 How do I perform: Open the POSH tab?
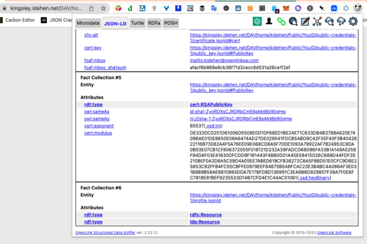pyautogui.click(x=170, y=23)
